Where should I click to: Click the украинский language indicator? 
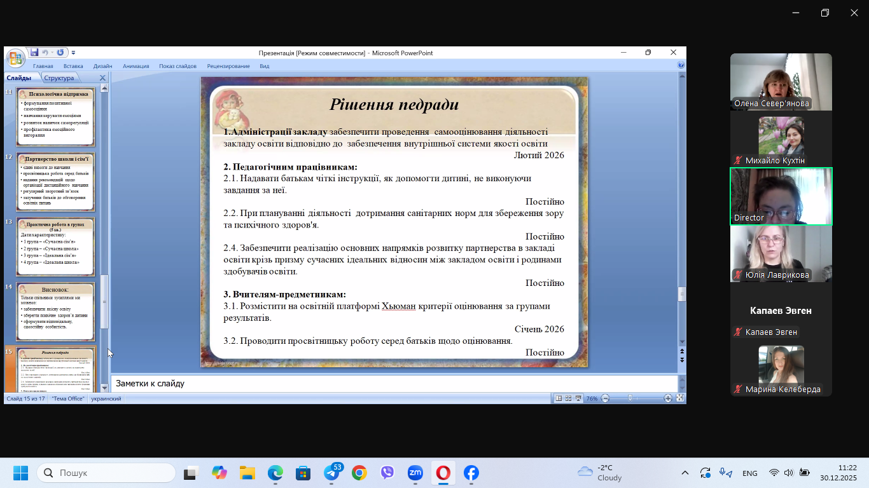tap(106, 398)
